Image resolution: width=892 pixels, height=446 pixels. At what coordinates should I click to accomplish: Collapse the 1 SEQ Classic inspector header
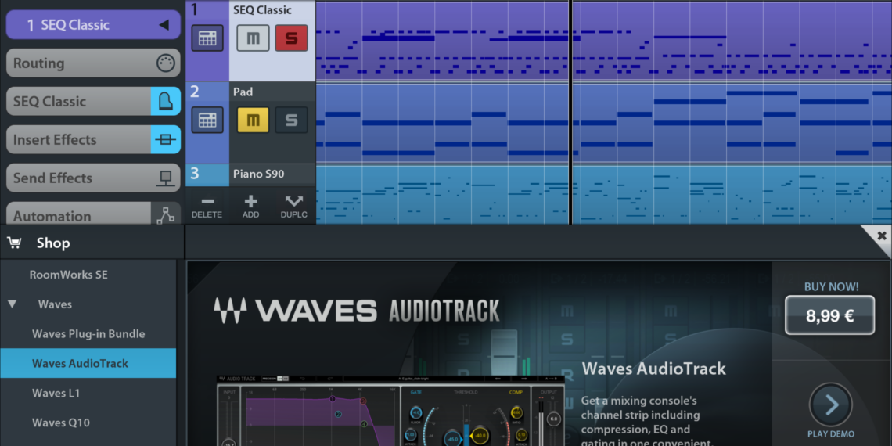pyautogui.click(x=164, y=25)
